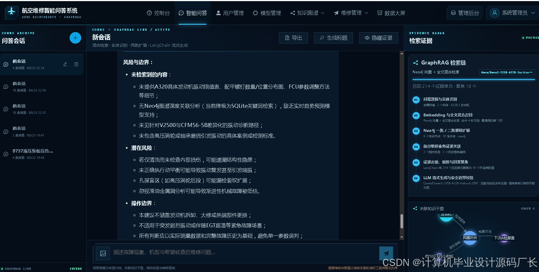Click the chat scrollbar up arrow
The image size is (539, 272).
(x=402, y=54)
